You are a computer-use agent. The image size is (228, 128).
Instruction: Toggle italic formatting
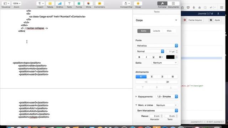[x=146, y=57]
